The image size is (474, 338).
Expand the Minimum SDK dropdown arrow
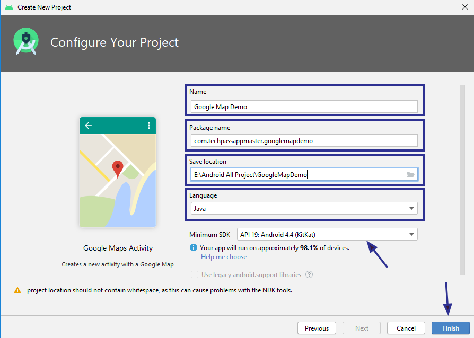coord(411,234)
